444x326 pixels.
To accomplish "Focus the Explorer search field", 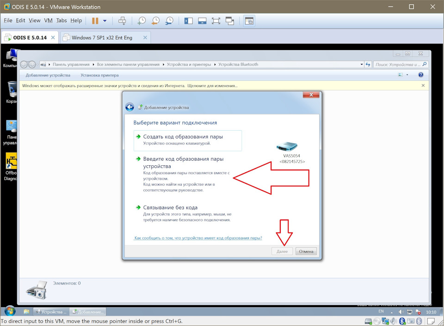I will pos(401,64).
